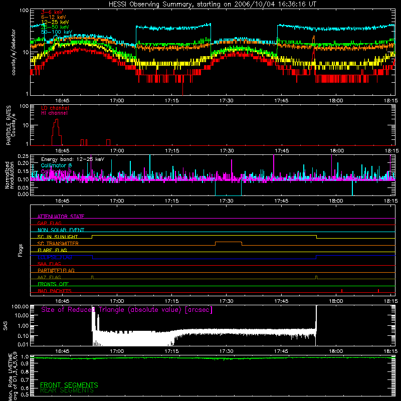Click the 'Energy band: 12-25 keV' label
Viewport: 401px width, 401px height.
point(73,159)
